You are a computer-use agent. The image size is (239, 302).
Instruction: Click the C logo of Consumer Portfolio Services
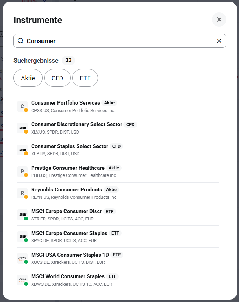click(22, 106)
